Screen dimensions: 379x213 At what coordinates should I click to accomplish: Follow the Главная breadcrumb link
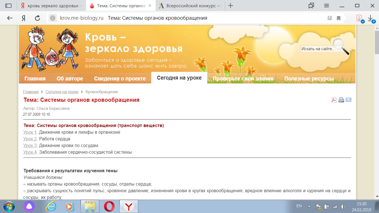[31, 92]
